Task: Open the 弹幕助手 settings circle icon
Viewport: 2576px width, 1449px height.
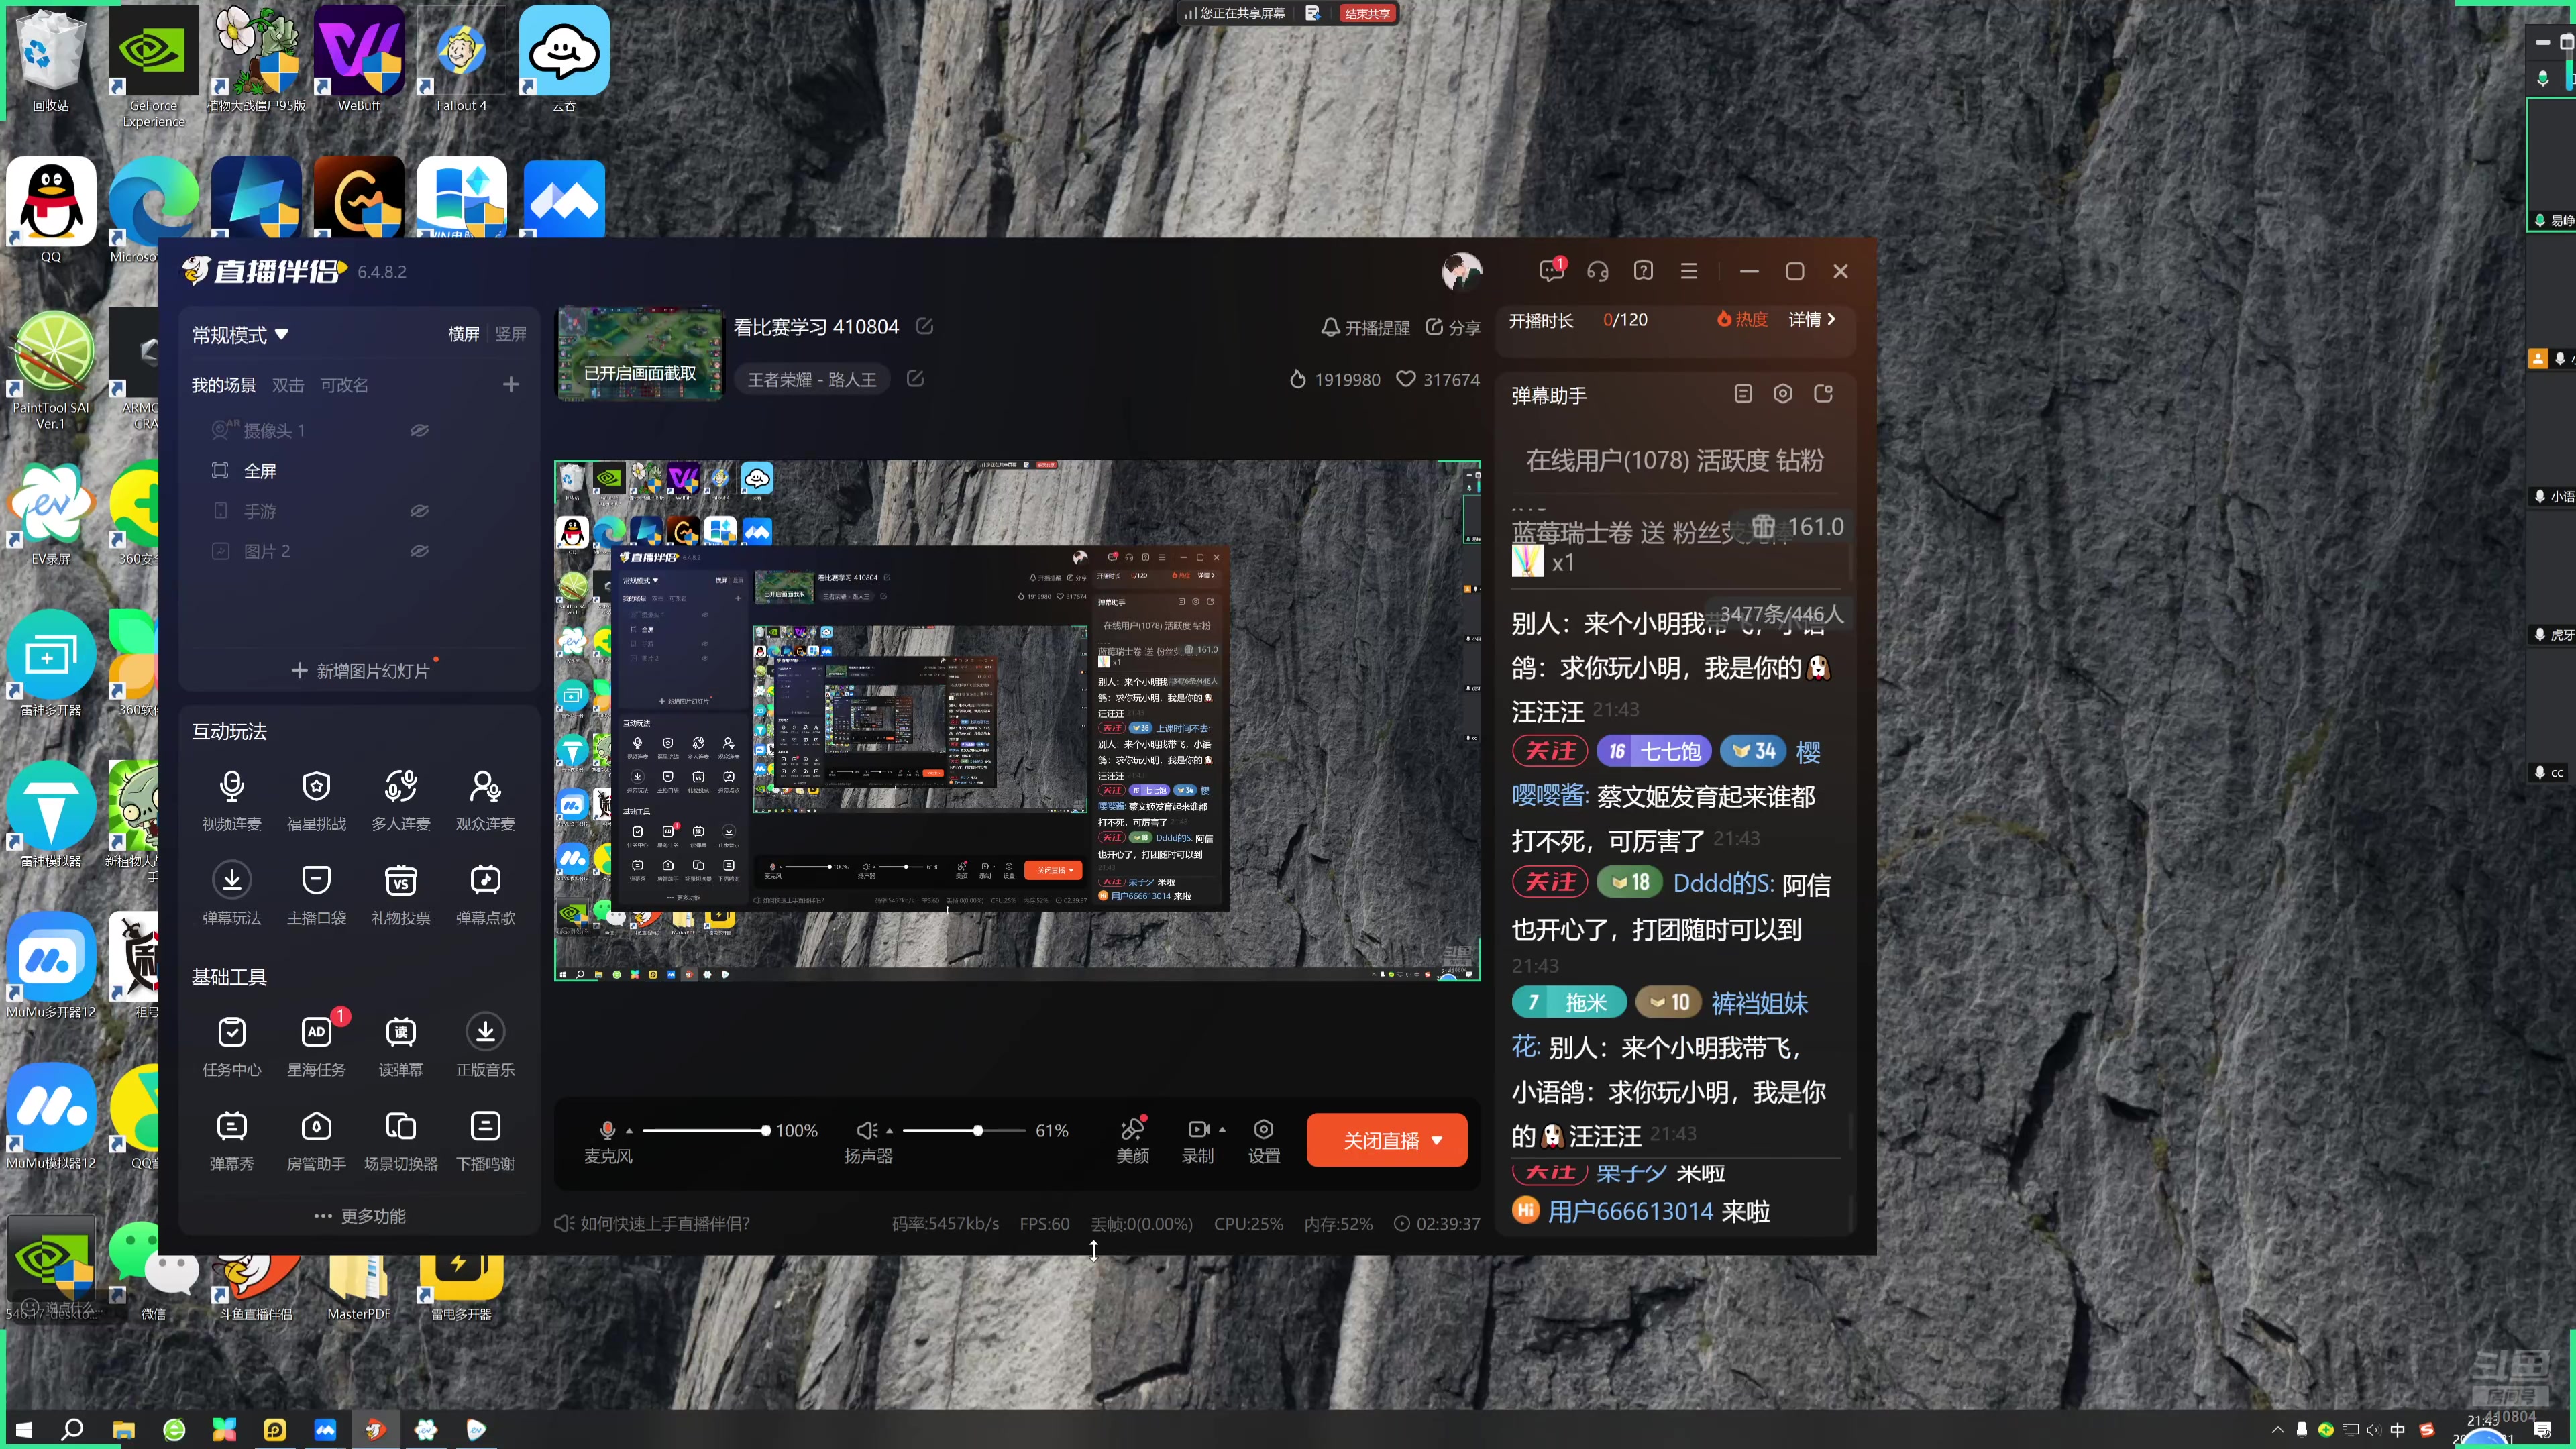Action: click(x=1783, y=394)
